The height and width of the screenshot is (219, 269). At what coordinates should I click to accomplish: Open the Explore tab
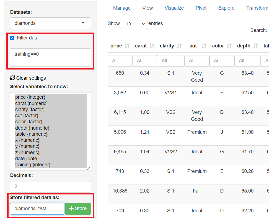[x=226, y=8]
